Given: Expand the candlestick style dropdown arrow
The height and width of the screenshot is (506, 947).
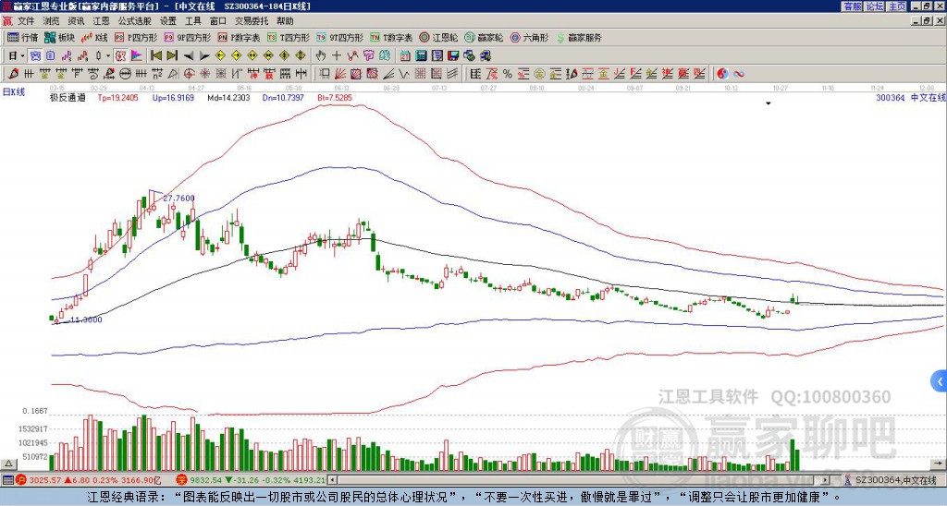Looking at the screenshot, I should tap(108, 56).
